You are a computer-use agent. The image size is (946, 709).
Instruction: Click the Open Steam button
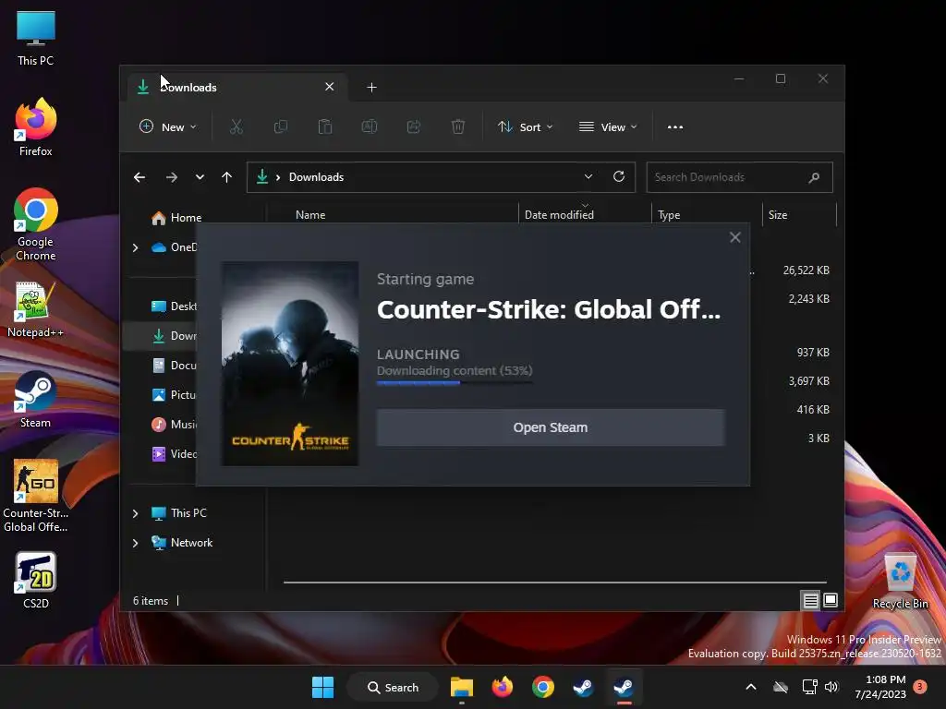551,427
